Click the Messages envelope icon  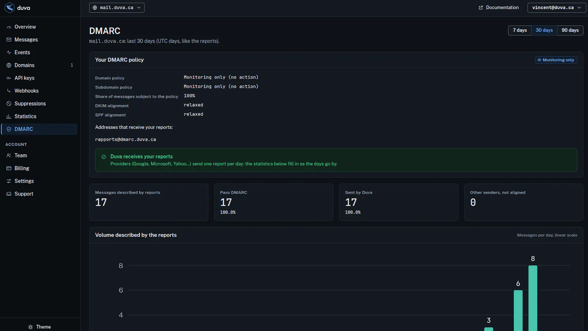point(9,40)
